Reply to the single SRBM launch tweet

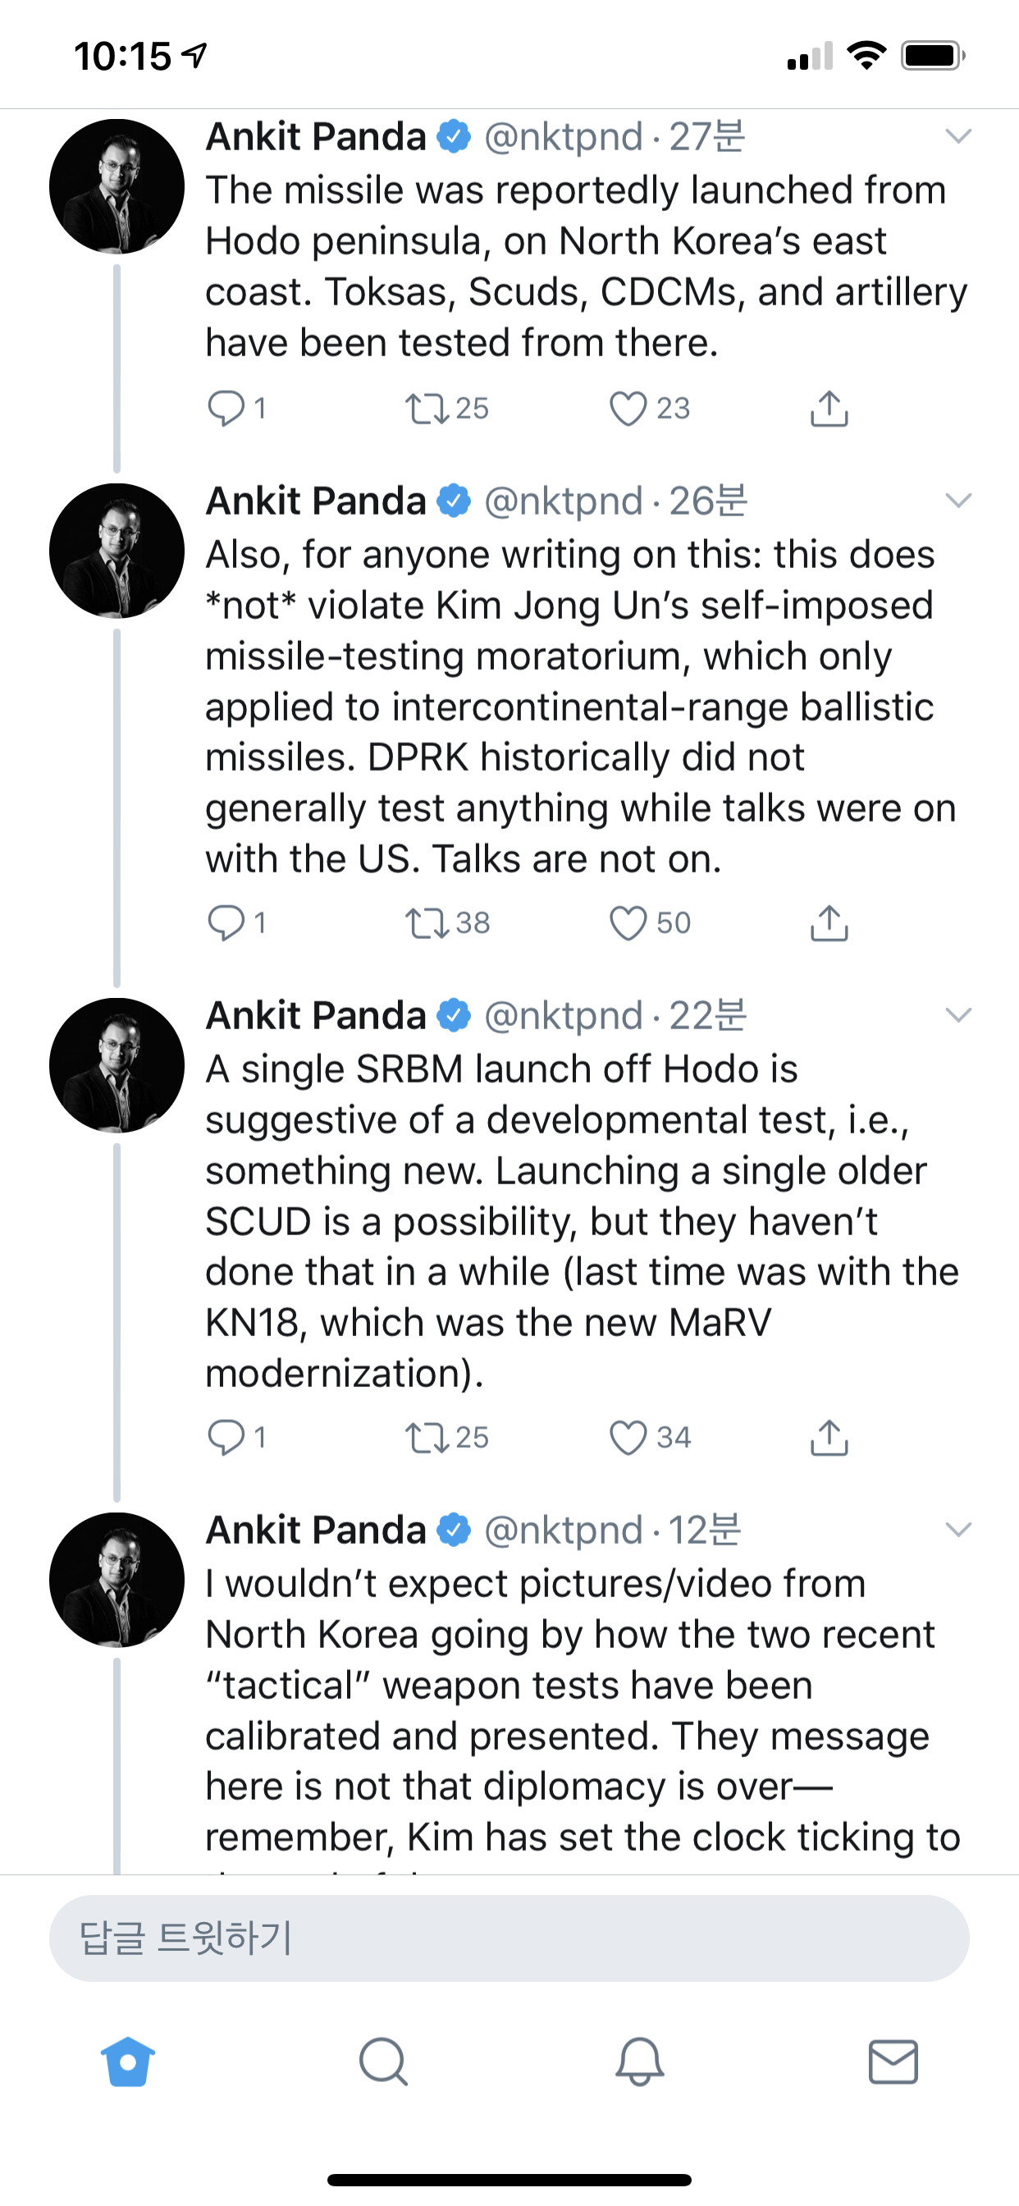[x=226, y=1438]
